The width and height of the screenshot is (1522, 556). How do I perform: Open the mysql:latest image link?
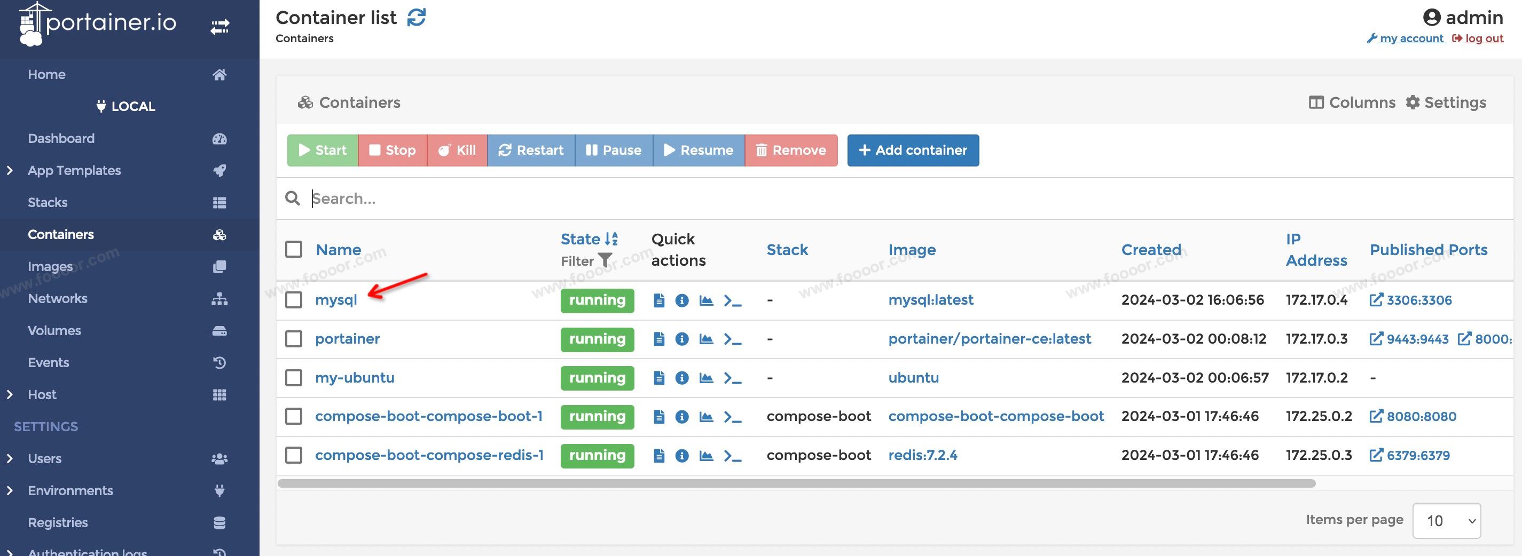click(x=931, y=300)
